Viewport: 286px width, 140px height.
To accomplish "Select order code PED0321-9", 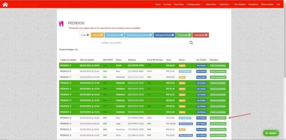I will (66, 66).
